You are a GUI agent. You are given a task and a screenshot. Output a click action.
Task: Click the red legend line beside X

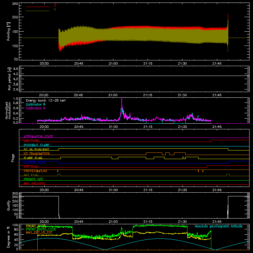tap(38, 7)
